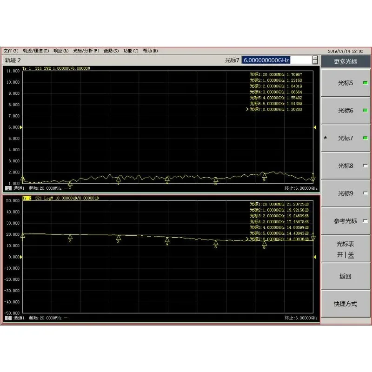Open the 功能(U) menu
Image resolution: width=372 pixels, height=372 pixels.
coord(131,51)
